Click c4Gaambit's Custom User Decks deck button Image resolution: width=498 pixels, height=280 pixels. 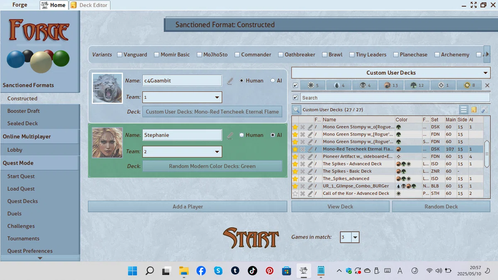click(x=212, y=112)
